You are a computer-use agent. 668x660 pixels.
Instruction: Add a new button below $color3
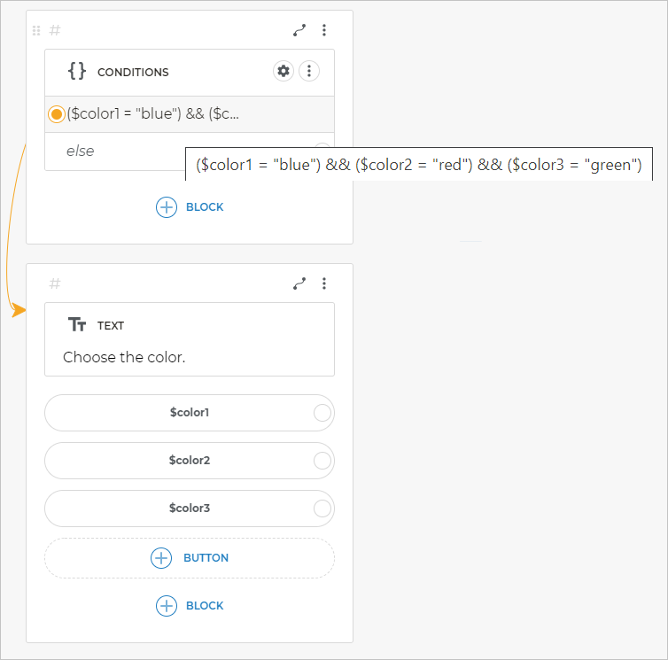pyautogui.click(x=190, y=558)
